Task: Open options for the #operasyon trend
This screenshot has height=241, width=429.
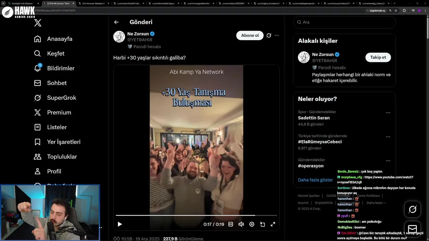Action: click(388, 161)
